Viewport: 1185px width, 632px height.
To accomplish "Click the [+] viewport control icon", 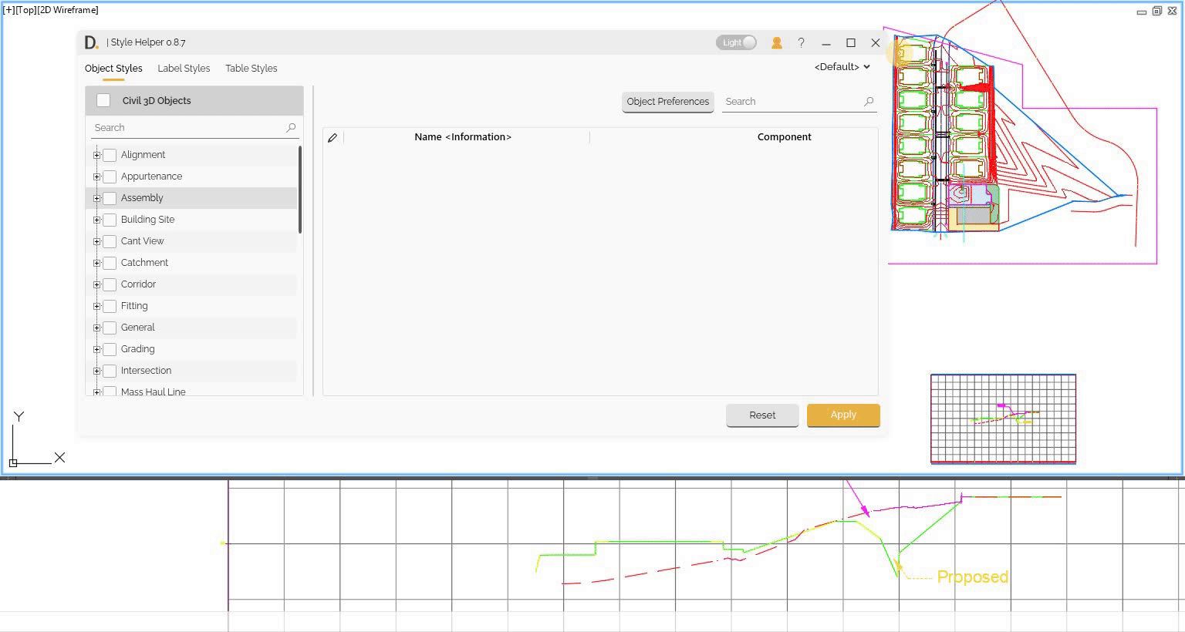I will coord(9,10).
